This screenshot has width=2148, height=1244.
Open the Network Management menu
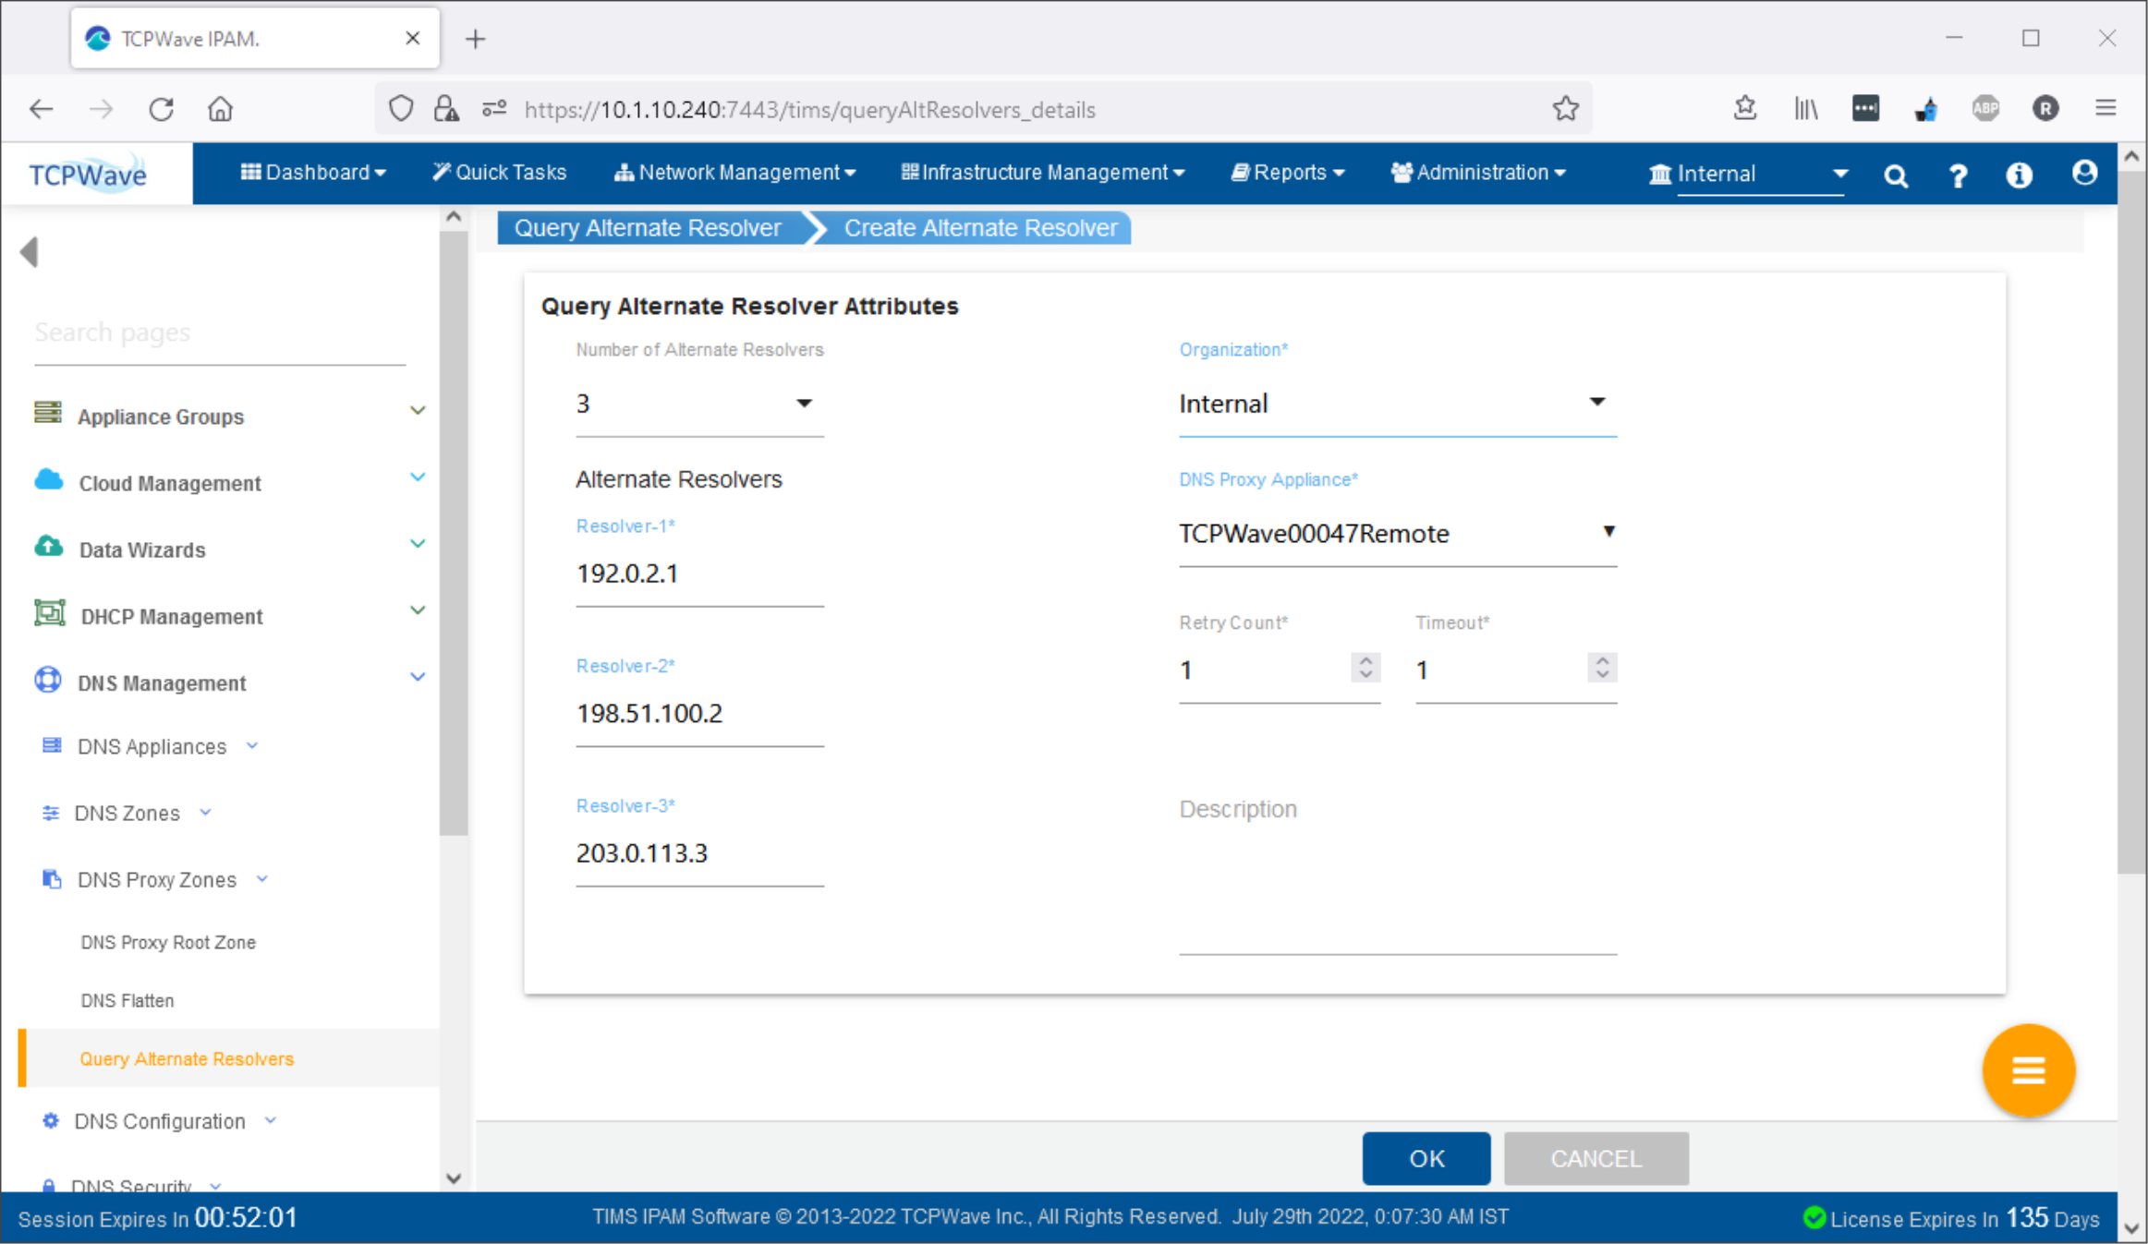pyautogui.click(x=735, y=173)
